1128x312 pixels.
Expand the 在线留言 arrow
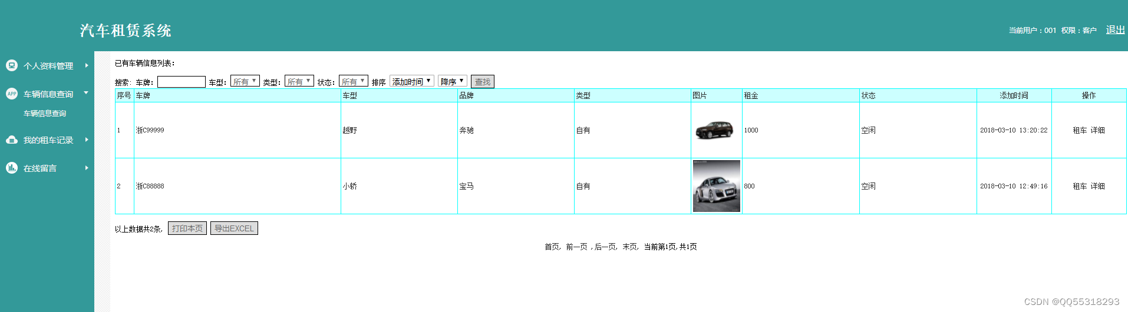[x=87, y=168]
